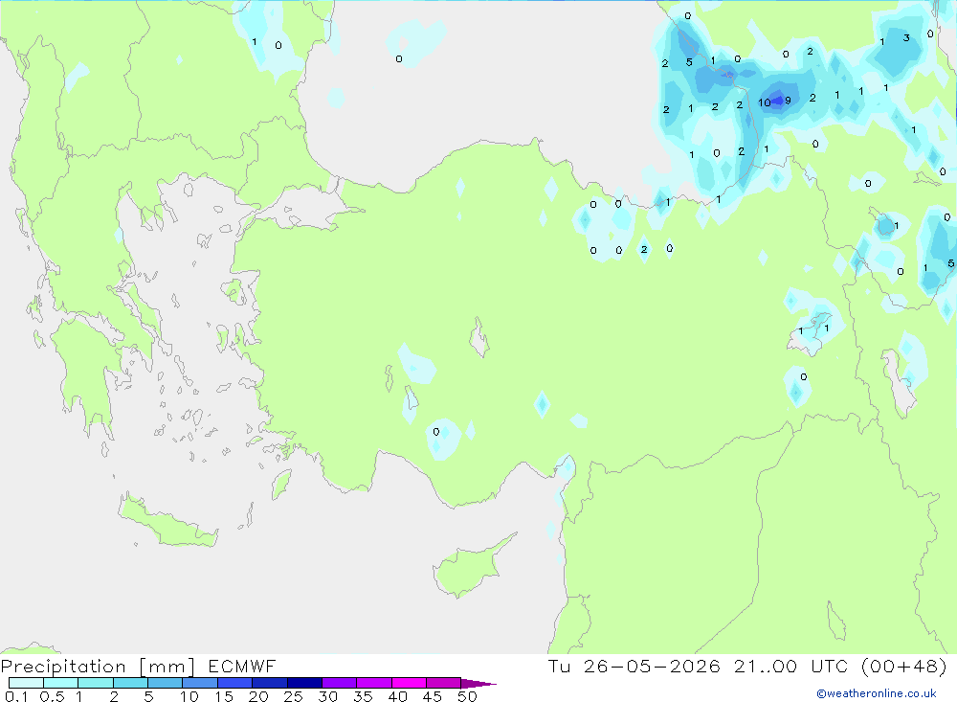The width and height of the screenshot is (957, 702).
Task: Select the legend swatch between 0.5 and 1
Action: pos(60,683)
